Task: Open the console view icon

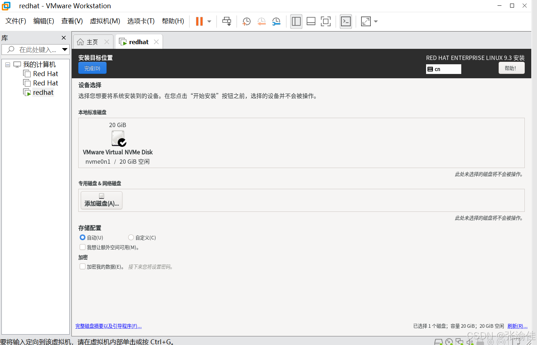Action: tap(346, 22)
